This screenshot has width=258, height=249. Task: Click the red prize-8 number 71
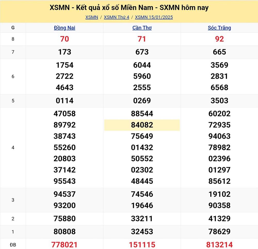[x=142, y=39]
